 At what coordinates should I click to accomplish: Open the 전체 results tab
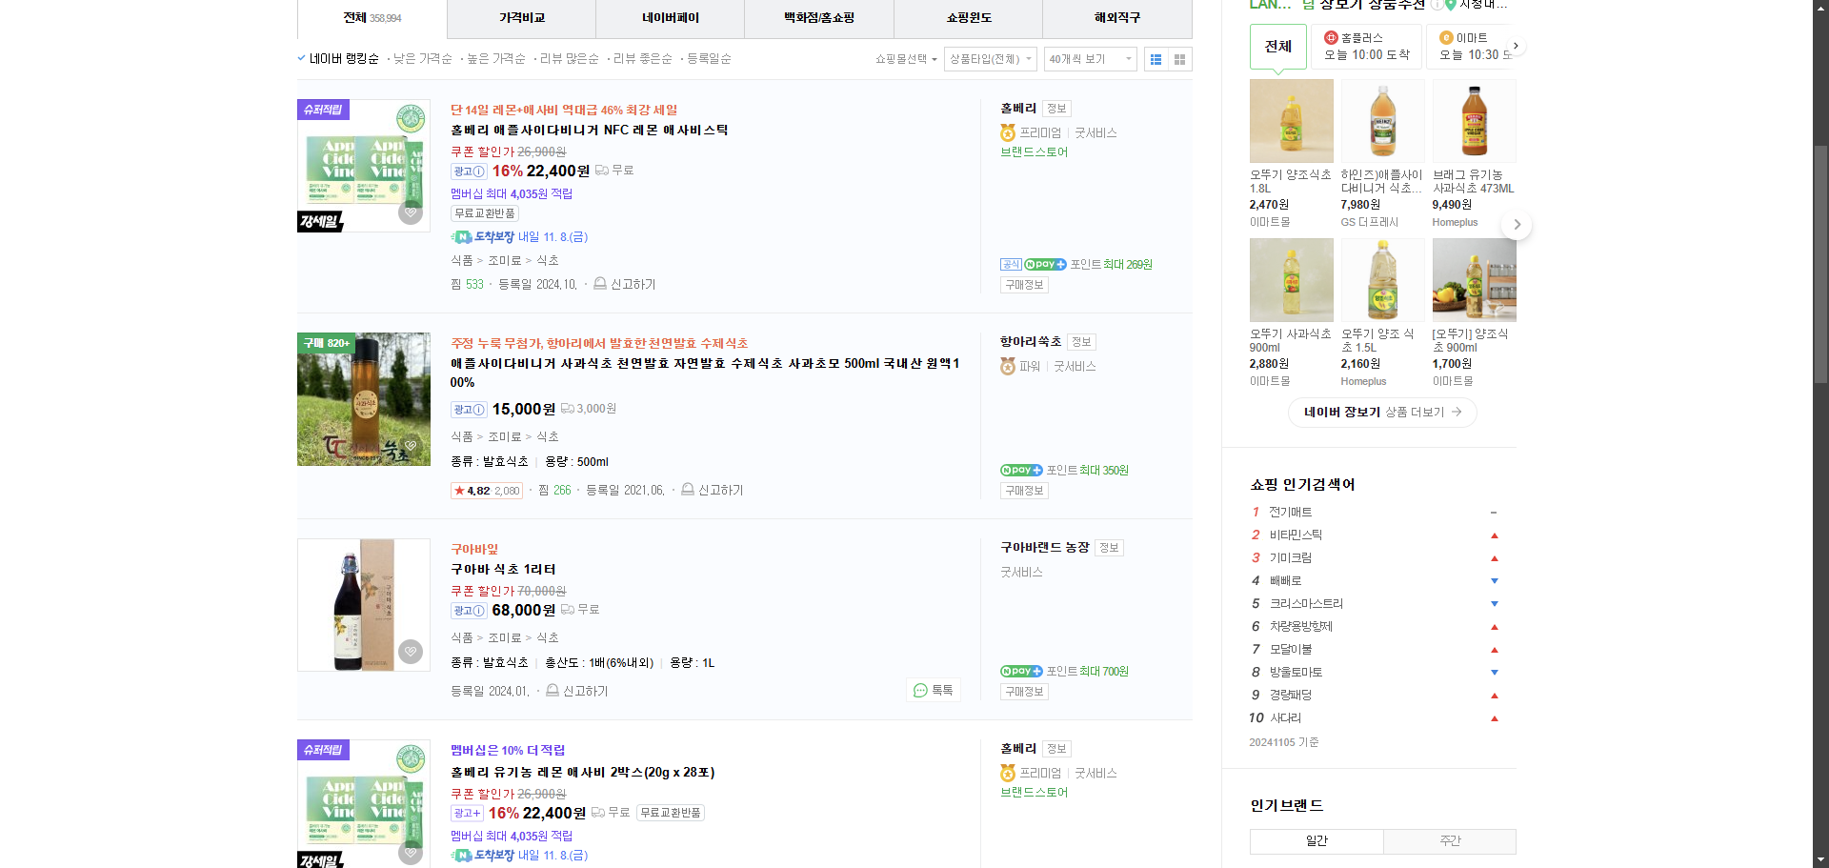point(372,18)
